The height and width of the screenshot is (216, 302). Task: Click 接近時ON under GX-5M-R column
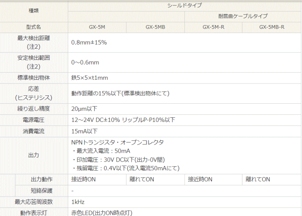(x=200, y=180)
